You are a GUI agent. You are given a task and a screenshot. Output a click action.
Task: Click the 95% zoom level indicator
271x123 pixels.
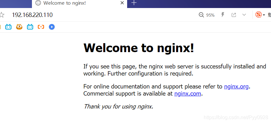point(210,15)
